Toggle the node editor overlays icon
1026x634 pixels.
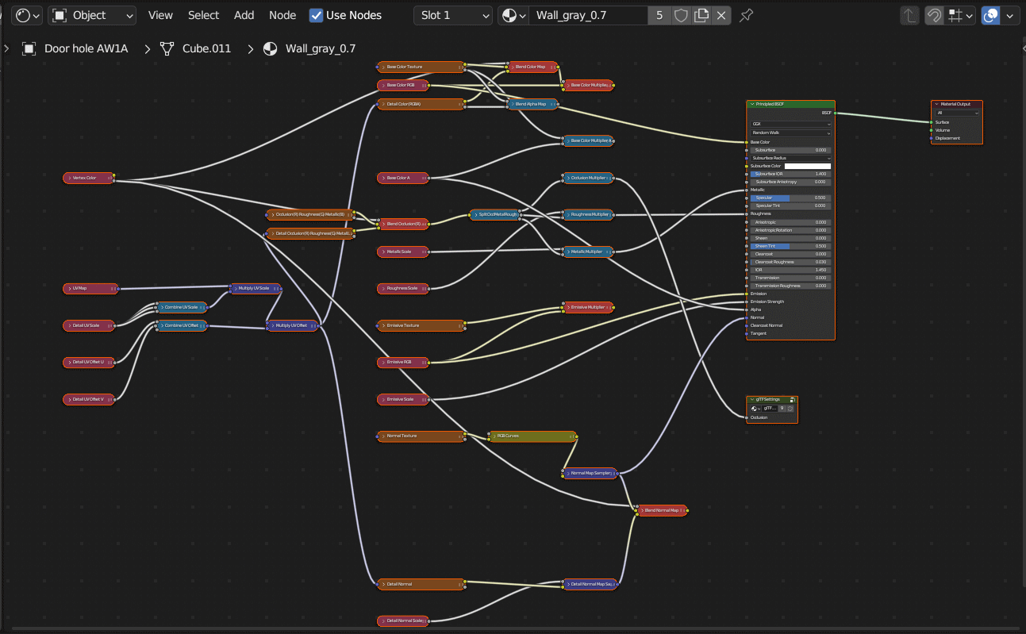(x=990, y=15)
